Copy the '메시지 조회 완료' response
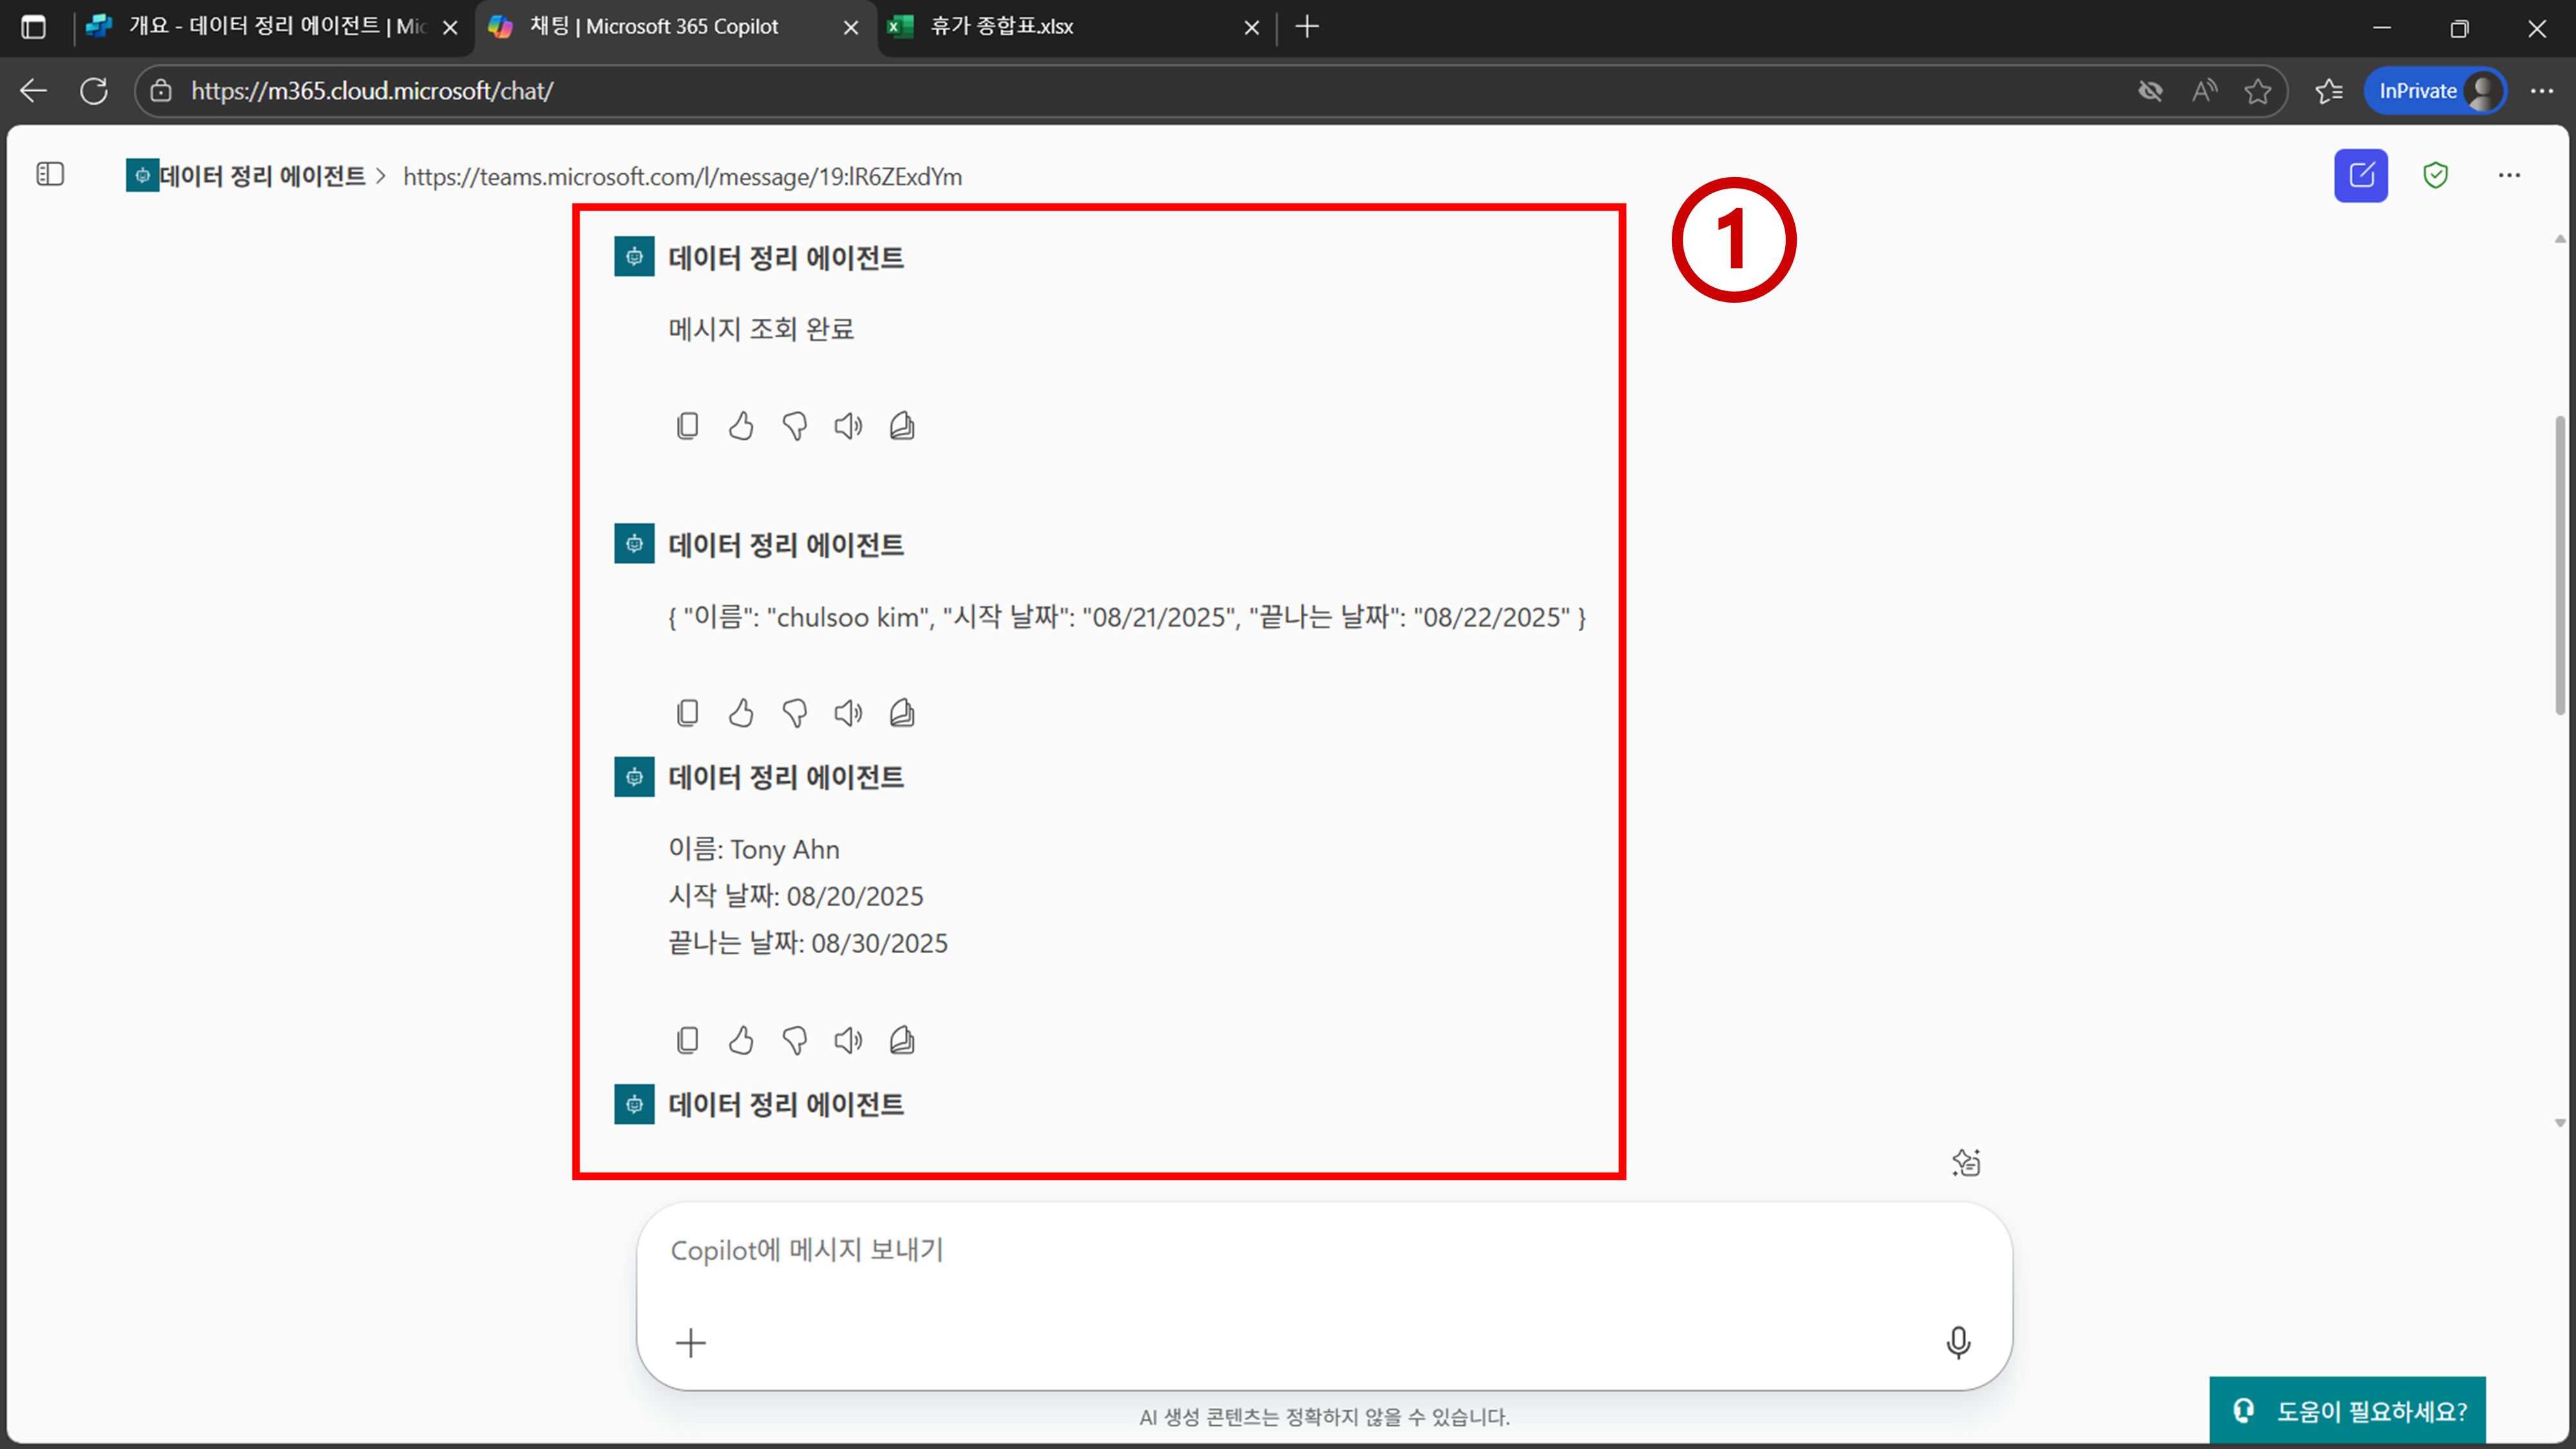Viewport: 2576px width, 1449px height. [687, 426]
